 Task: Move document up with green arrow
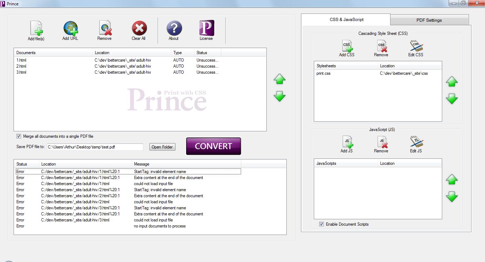pyautogui.click(x=280, y=79)
